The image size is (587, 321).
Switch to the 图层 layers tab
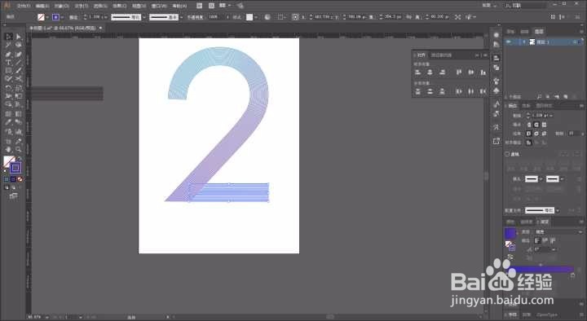[x=539, y=32]
